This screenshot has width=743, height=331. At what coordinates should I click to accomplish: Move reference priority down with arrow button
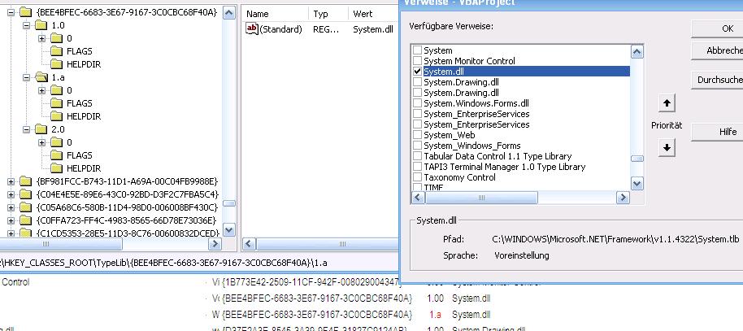coord(667,147)
